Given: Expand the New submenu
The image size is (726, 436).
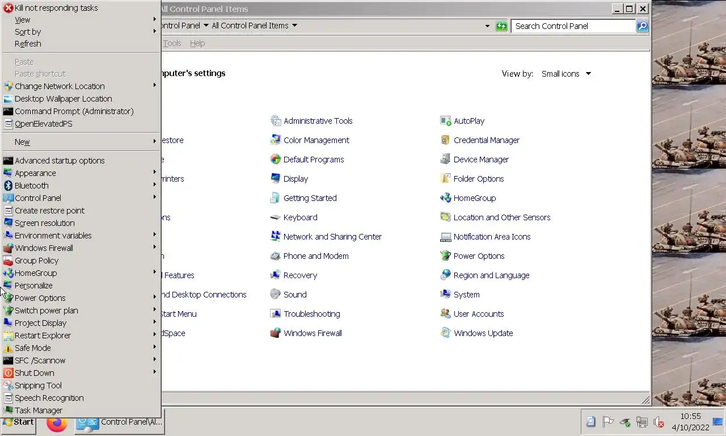Looking at the screenshot, I should 154,141.
